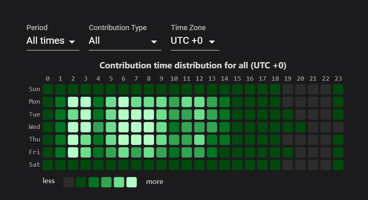Select the Saturday hour 23 cell
The height and width of the screenshot is (200, 368).
[x=338, y=165]
